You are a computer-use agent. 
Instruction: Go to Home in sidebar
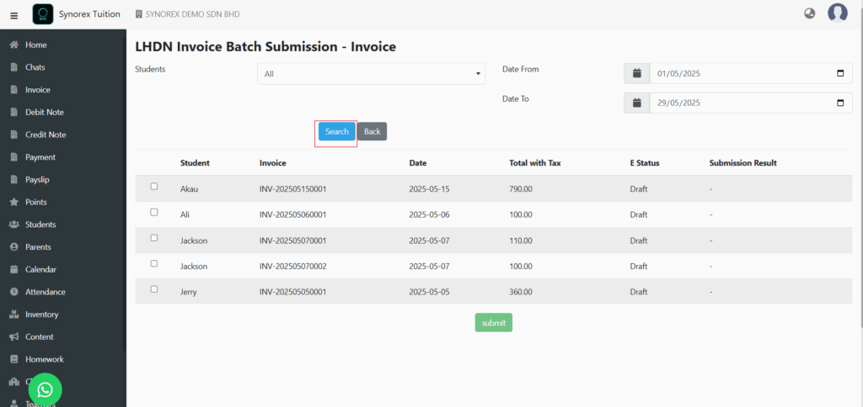(x=35, y=45)
